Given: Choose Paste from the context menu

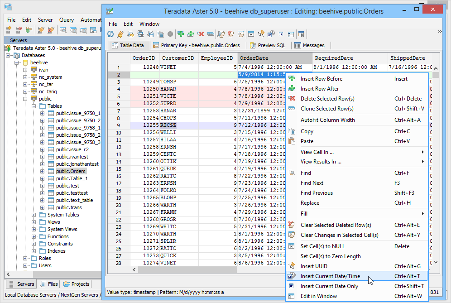Looking at the screenshot, I should [x=357, y=141].
